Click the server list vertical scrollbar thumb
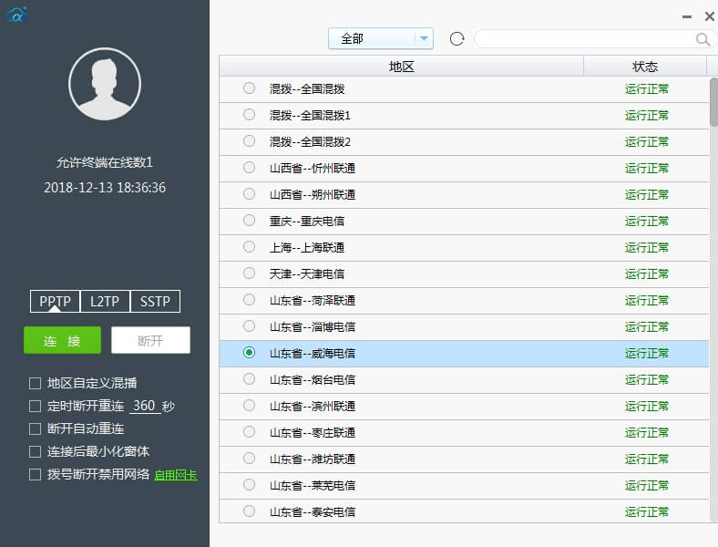The width and height of the screenshot is (718, 547). coord(713,102)
